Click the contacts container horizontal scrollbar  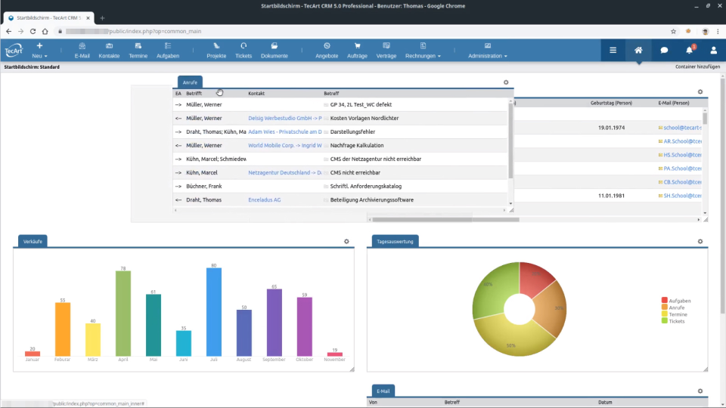tap(446, 220)
